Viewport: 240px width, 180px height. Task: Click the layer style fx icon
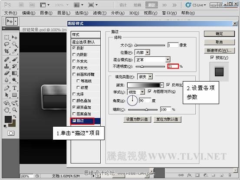pos(189,175)
